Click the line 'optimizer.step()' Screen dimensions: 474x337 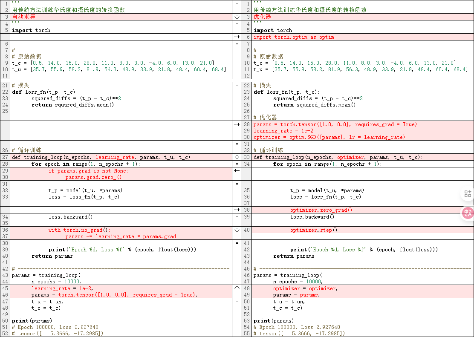pos(314,230)
